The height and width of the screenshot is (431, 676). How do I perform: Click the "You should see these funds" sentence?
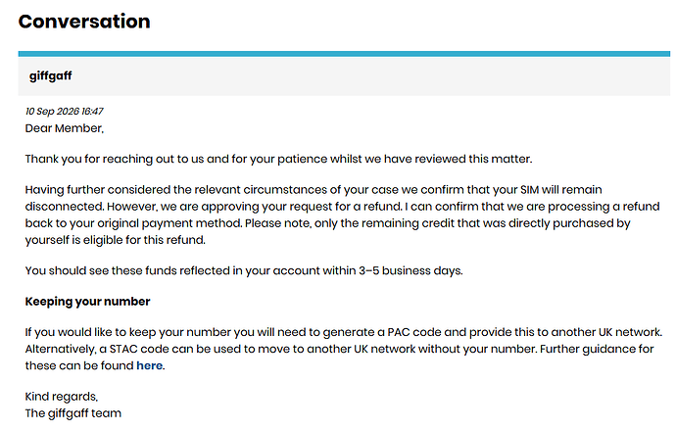pyautogui.click(x=244, y=270)
